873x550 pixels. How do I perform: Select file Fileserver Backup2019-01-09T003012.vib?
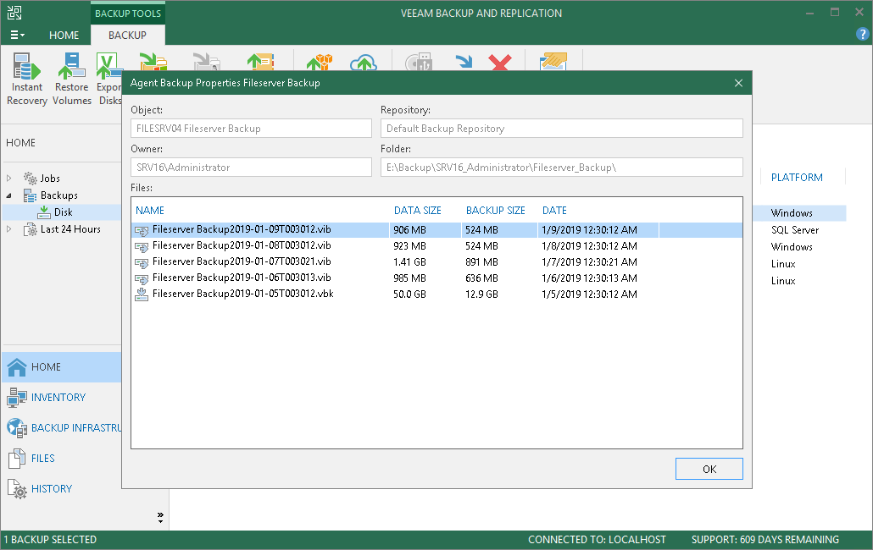(437, 230)
